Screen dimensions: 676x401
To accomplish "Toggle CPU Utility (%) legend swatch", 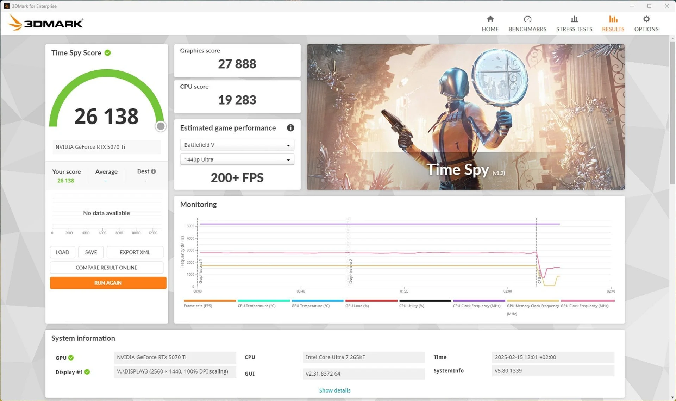I will coord(425,301).
